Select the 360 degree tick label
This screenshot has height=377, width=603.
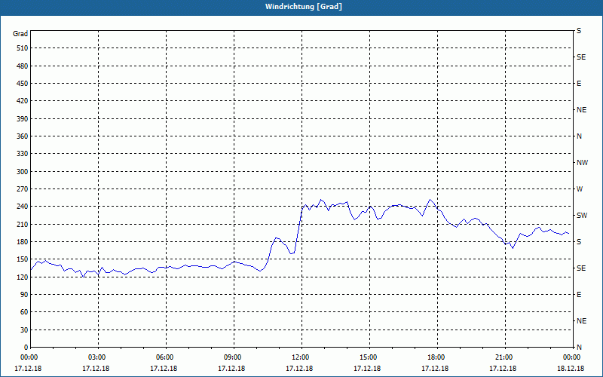[23, 136]
